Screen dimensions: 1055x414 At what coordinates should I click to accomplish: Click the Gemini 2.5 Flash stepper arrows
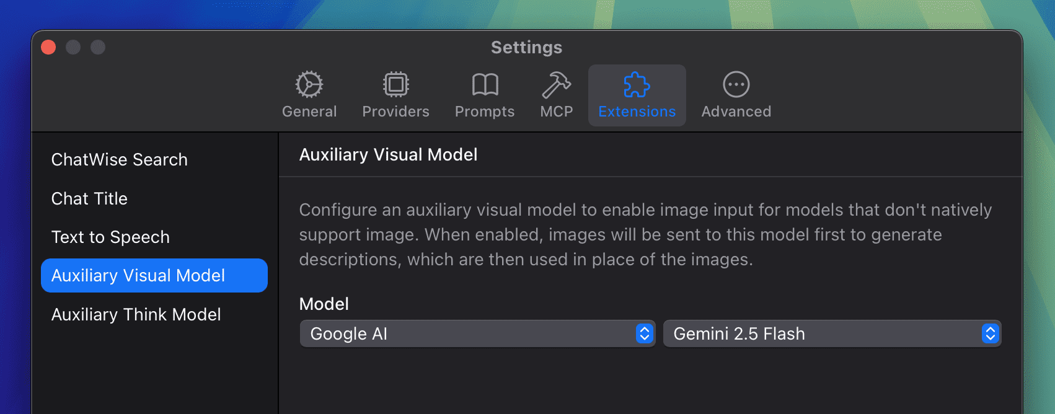(x=991, y=333)
